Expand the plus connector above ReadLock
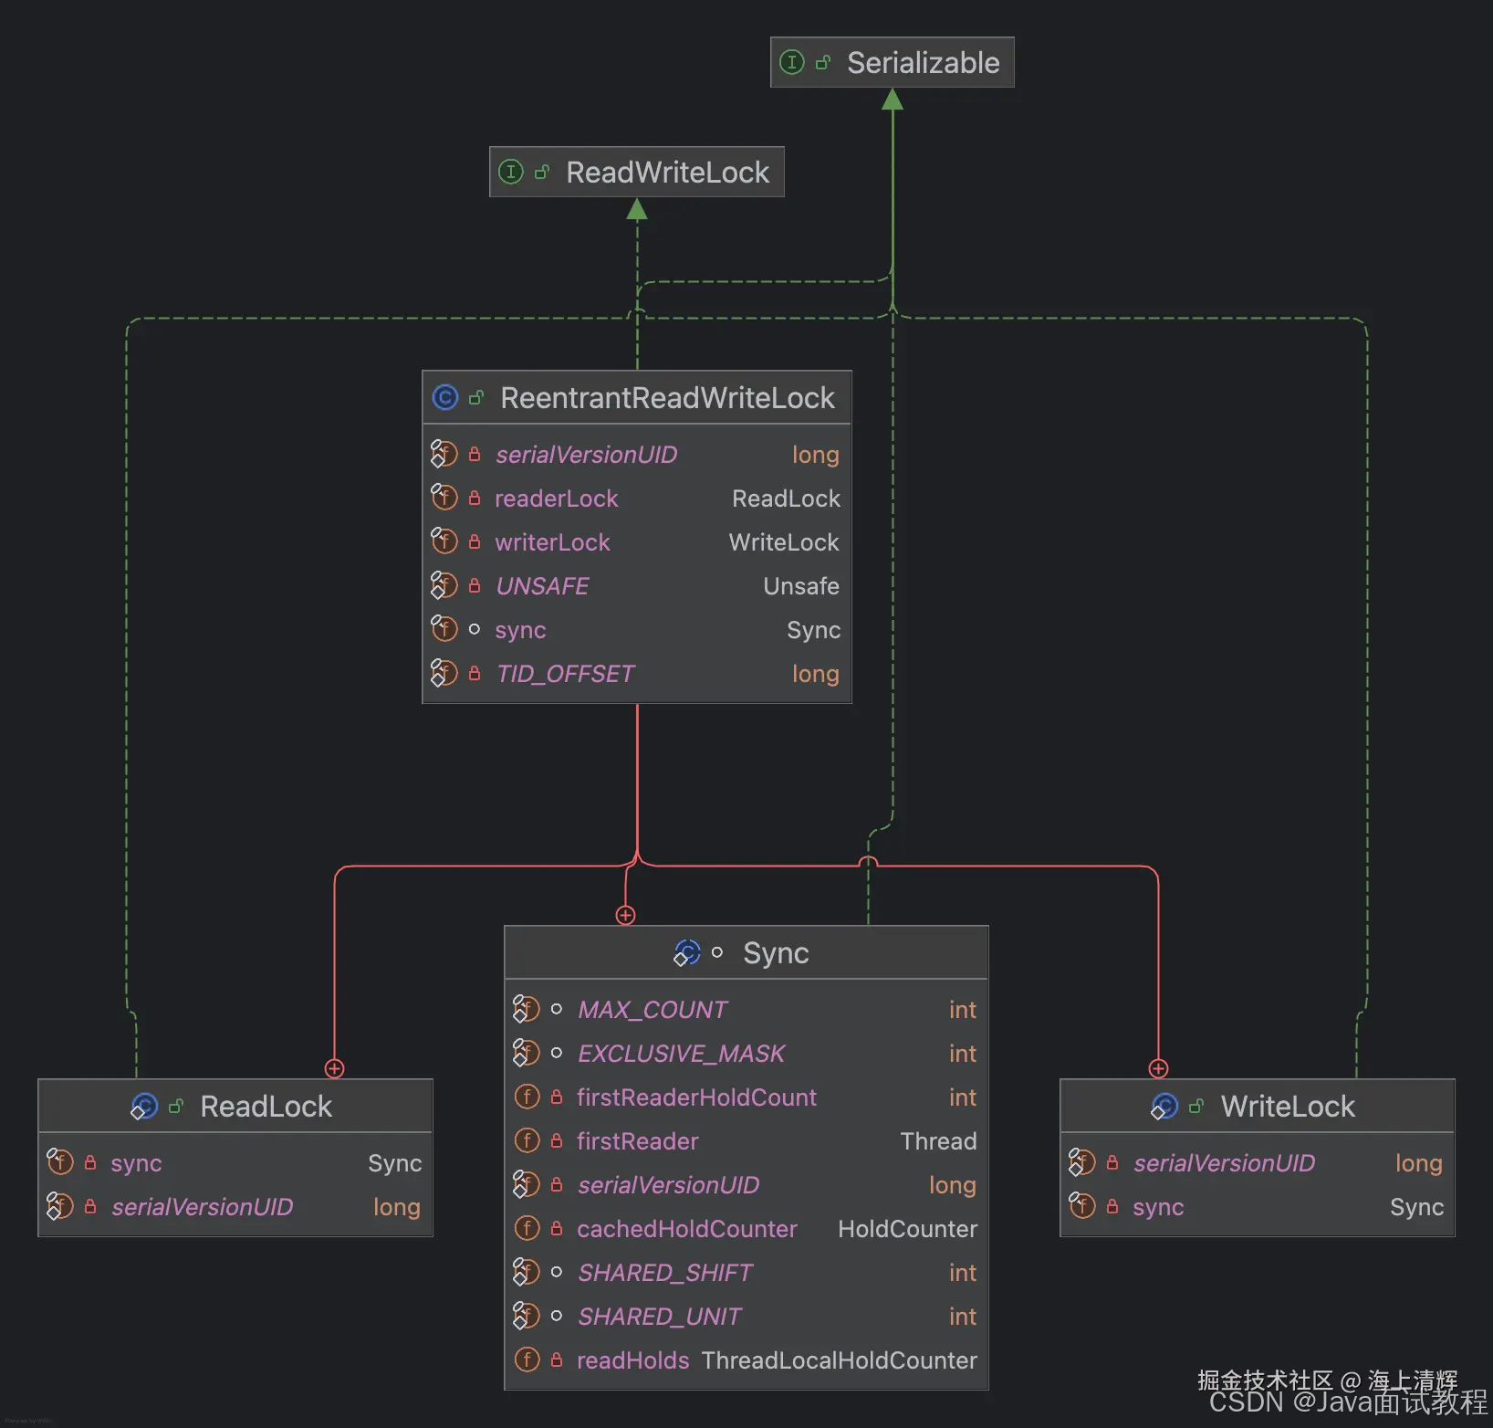This screenshot has width=1493, height=1428. [x=334, y=1068]
